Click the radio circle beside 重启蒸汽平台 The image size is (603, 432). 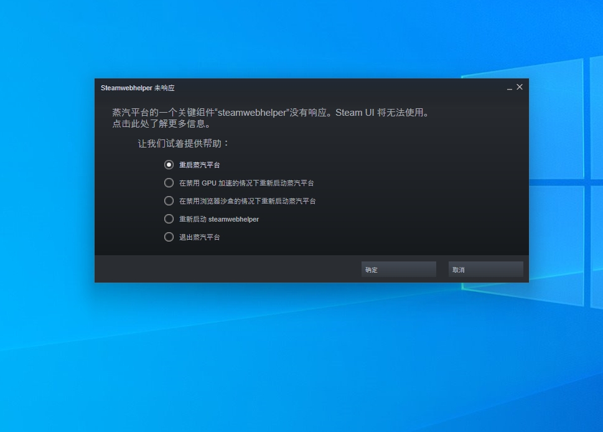(169, 164)
